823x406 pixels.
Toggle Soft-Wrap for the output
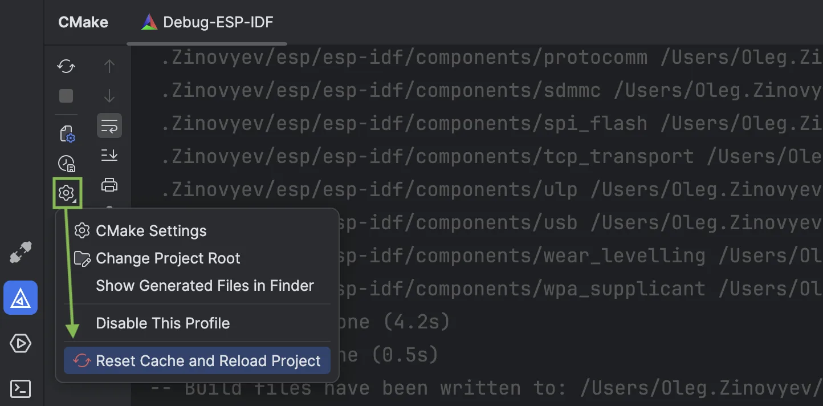pyautogui.click(x=109, y=125)
